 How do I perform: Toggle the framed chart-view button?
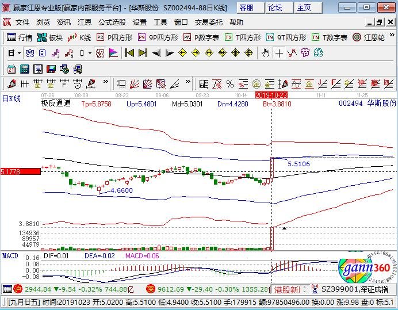(29, 53)
